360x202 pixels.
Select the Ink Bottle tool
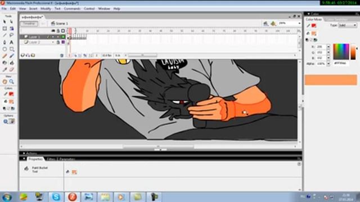point(4,63)
